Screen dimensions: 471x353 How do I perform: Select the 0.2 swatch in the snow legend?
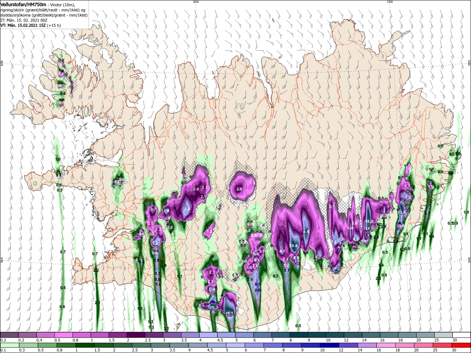(x=9, y=335)
